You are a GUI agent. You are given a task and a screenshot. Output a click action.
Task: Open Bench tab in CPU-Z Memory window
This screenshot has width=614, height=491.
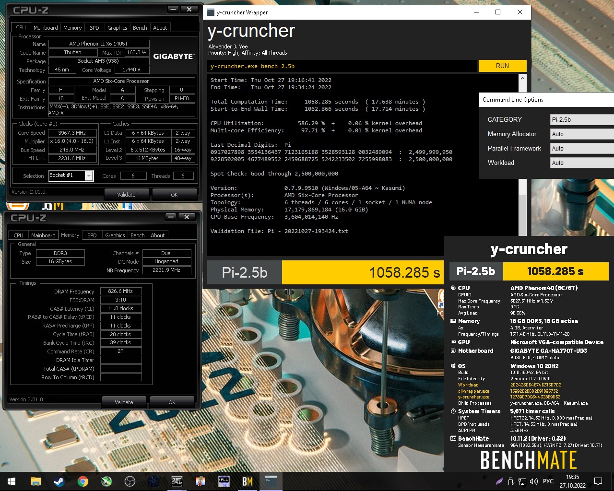(x=138, y=235)
